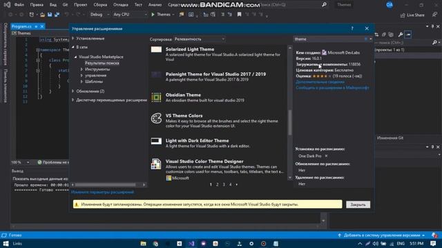Click the theme search input field
Viewport: 442px width, 248px height.
(x=329, y=39)
